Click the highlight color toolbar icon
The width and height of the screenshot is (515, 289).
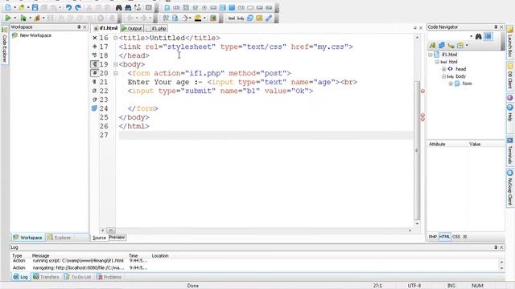tap(198, 18)
